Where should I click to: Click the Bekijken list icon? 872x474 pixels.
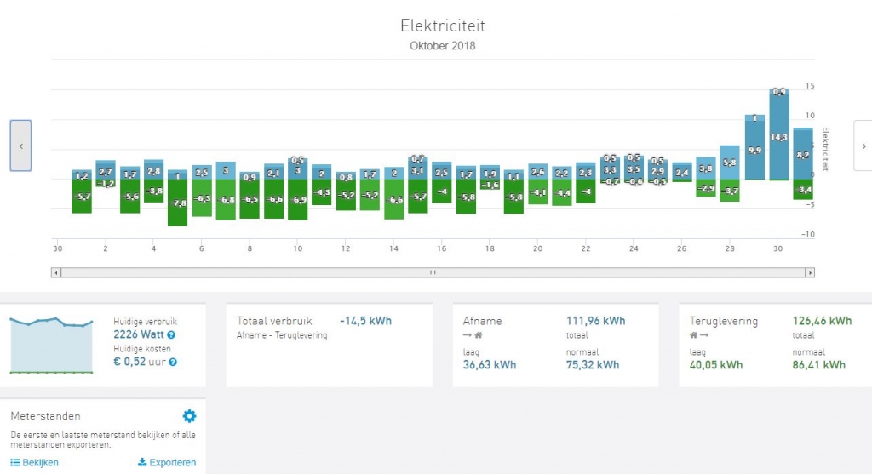(x=15, y=462)
